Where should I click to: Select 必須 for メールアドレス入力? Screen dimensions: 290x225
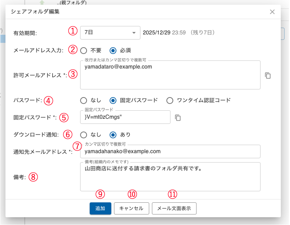coord(113,50)
